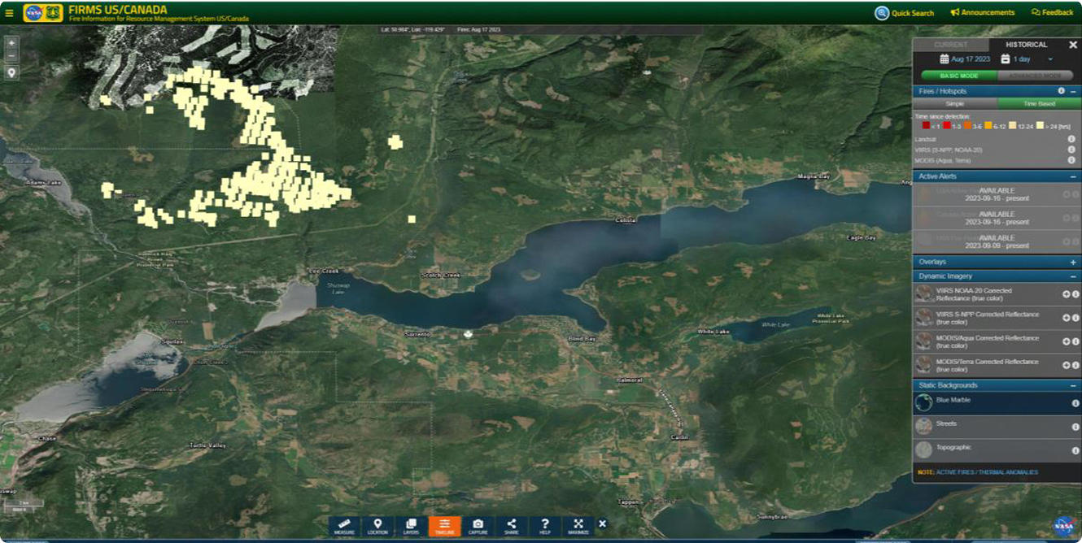Maximize the map view
Image resolution: width=1082 pixels, height=543 pixels.
pyautogui.click(x=578, y=527)
